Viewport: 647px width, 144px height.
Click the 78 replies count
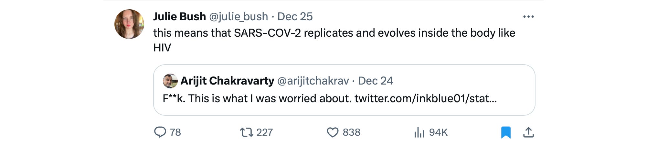pyautogui.click(x=175, y=132)
